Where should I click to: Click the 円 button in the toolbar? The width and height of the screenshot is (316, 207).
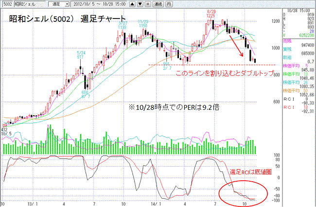(x=169, y=4)
